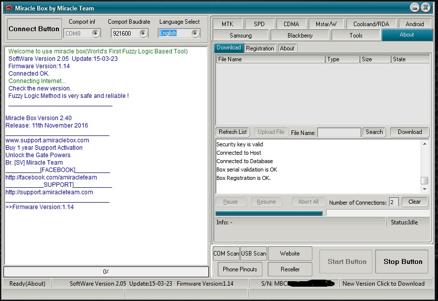This screenshot has height=301, width=438.
Task: Switch to the SPD tab
Action: 259,24
